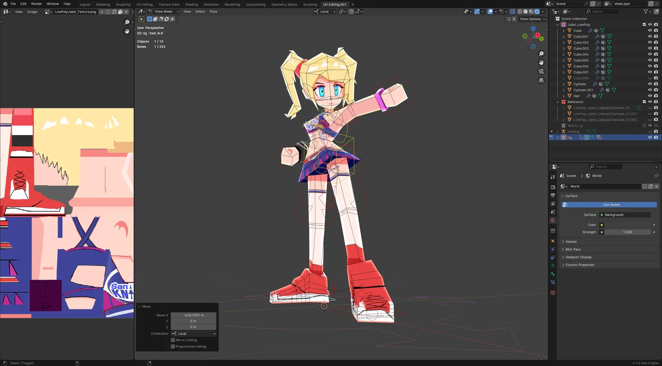Switch to material preview shading

[531, 12]
